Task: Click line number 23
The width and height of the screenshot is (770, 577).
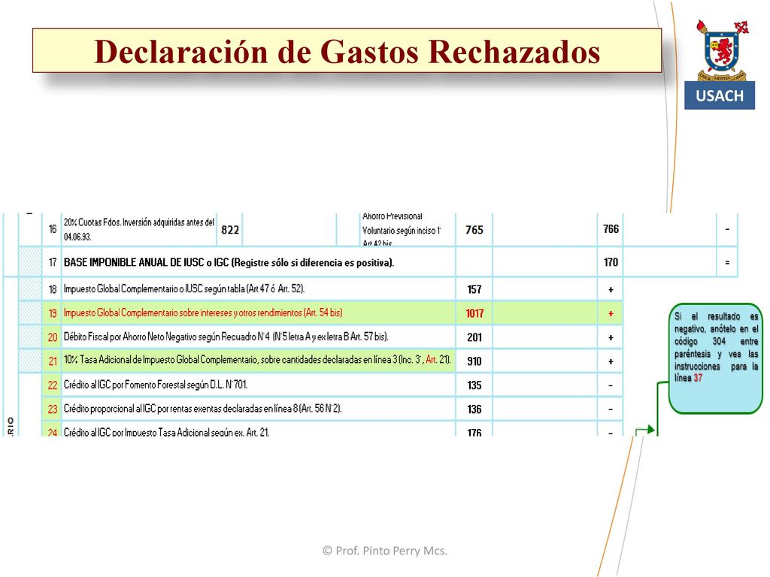Action: pyautogui.click(x=53, y=409)
